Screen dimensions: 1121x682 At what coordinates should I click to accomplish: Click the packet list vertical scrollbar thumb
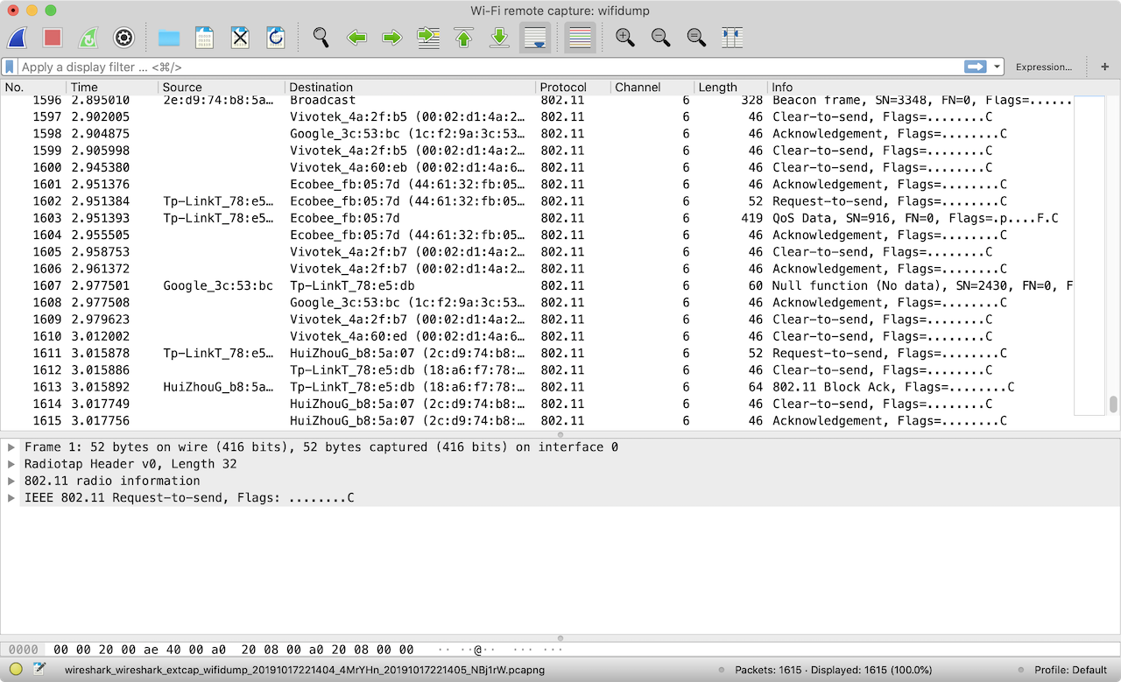pos(1113,404)
